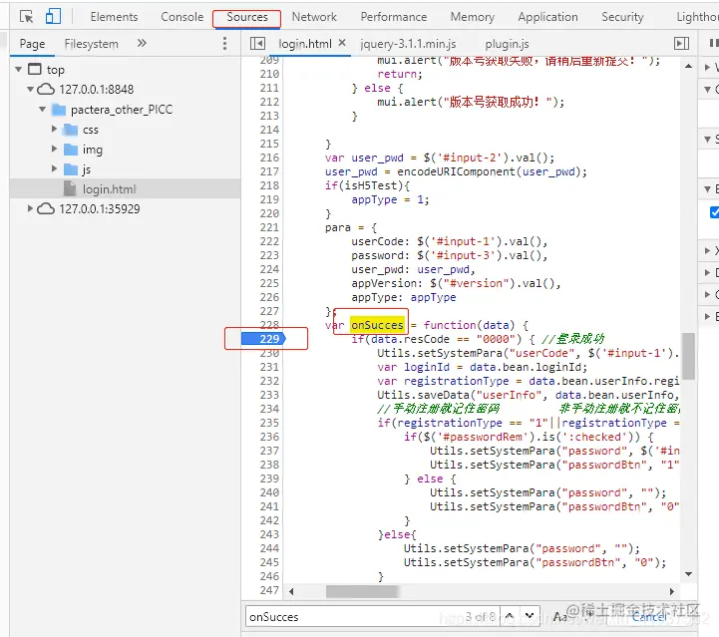
Task: Set a breakpoint on line number 216
Action: point(269,158)
